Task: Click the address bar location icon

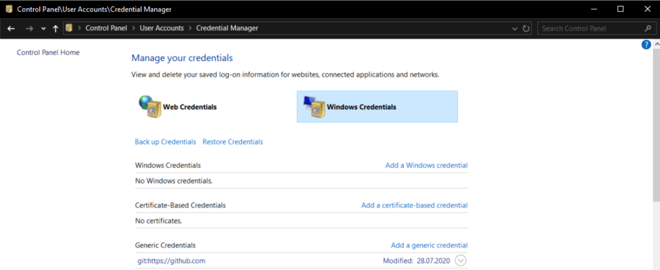Action: [68, 28]
